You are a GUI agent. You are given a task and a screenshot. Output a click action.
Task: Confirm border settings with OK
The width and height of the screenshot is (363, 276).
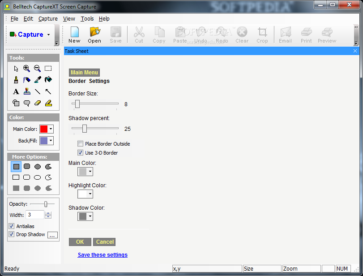click(80, 242)
